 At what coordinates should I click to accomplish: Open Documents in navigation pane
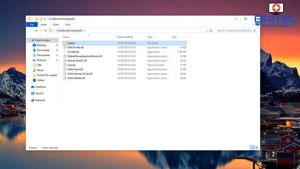[x=43, y=55]
